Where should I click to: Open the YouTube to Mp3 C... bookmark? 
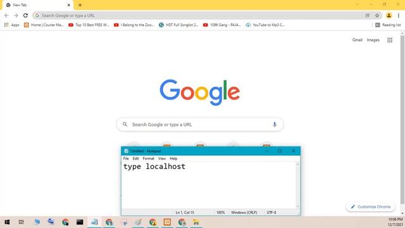pyautogui.click(x=265, y=25)
